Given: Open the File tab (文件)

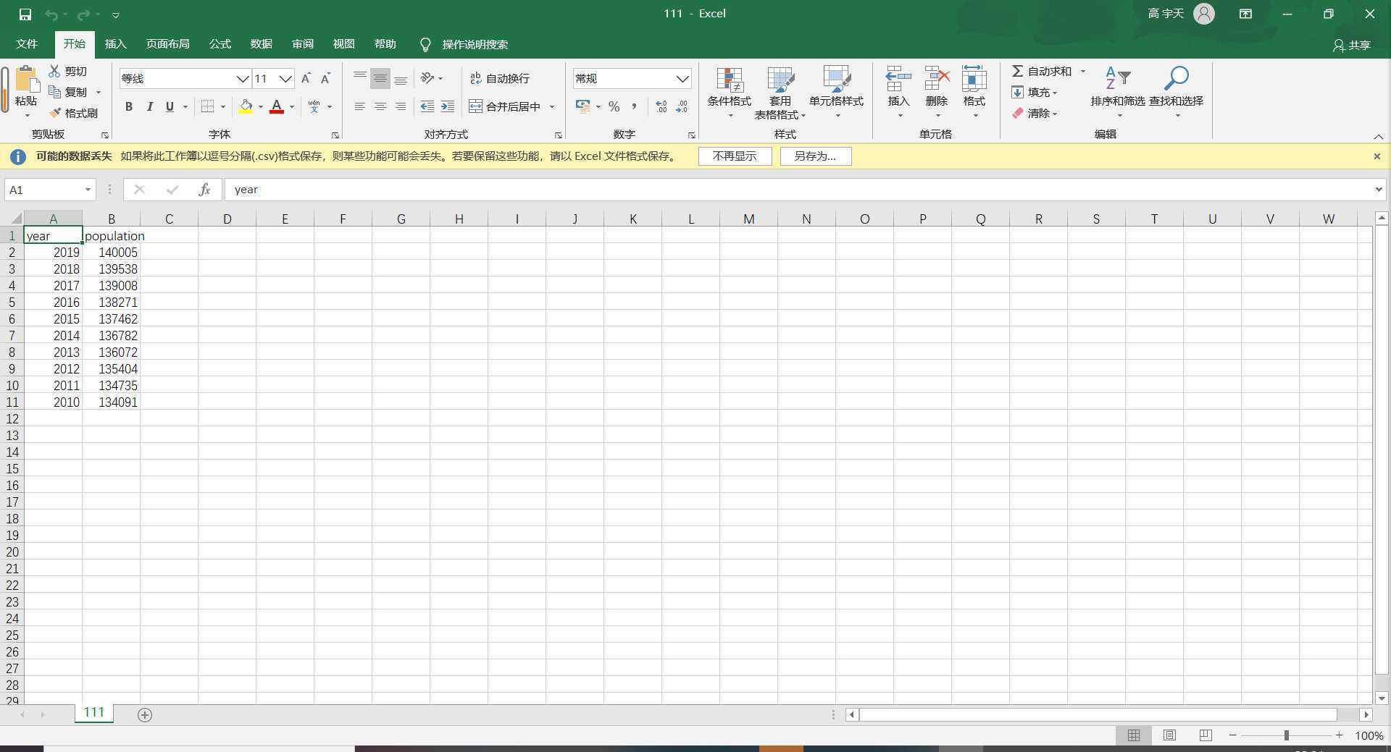Looking at the screenshot, I should pos(27,44).
